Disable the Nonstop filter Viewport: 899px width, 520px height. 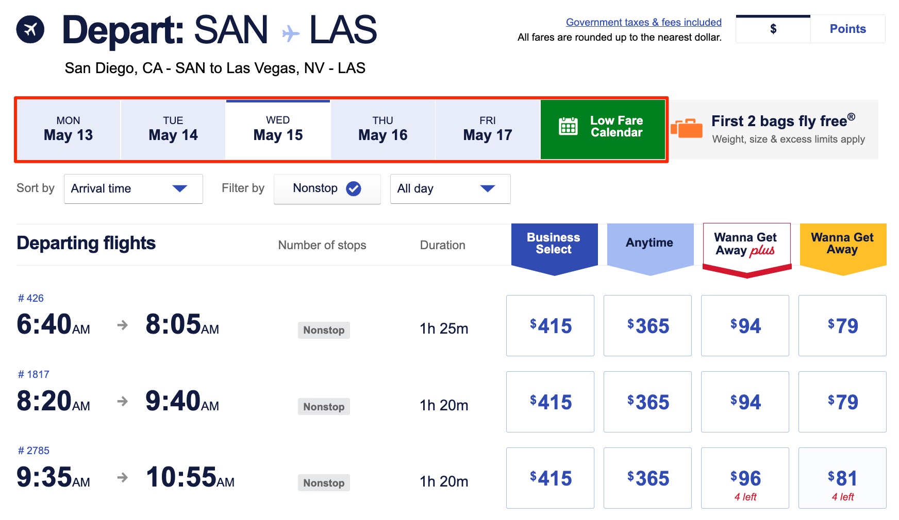[327, 188]
